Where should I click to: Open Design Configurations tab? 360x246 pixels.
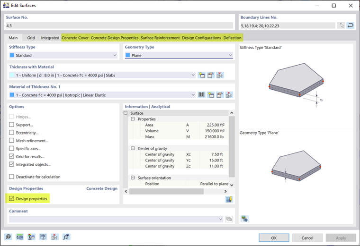pyautogui.click(x=201, y=38)
